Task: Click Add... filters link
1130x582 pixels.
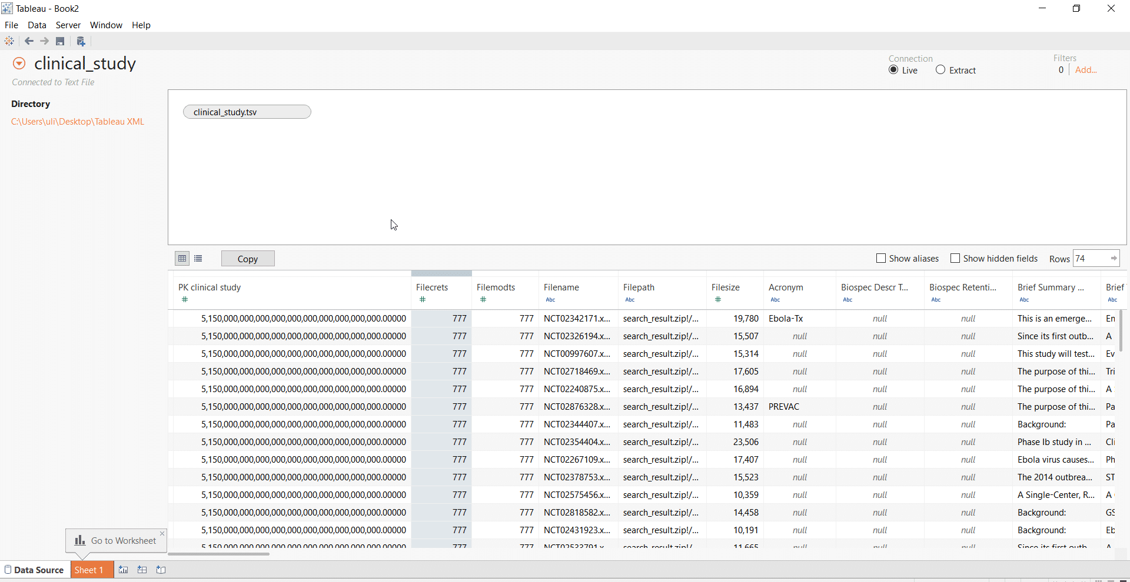Action: pyautogui.click(x=1086, y=70)
